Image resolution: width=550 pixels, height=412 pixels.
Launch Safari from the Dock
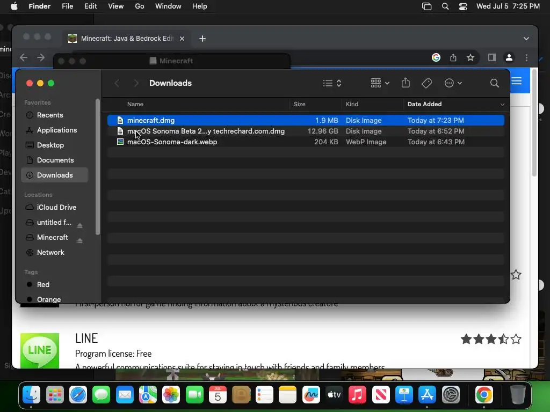tap(78, 395)
